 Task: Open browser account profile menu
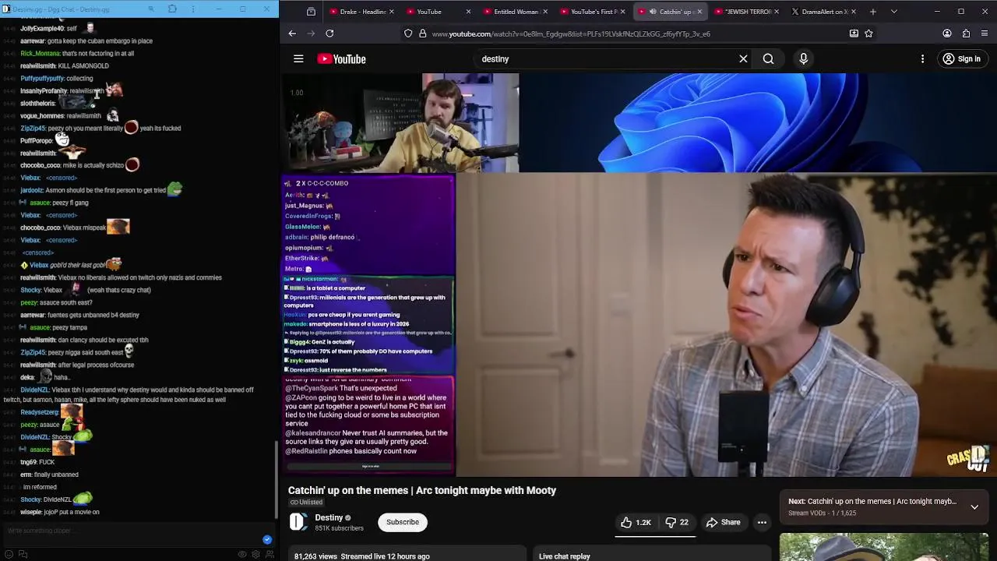point(947,34)
